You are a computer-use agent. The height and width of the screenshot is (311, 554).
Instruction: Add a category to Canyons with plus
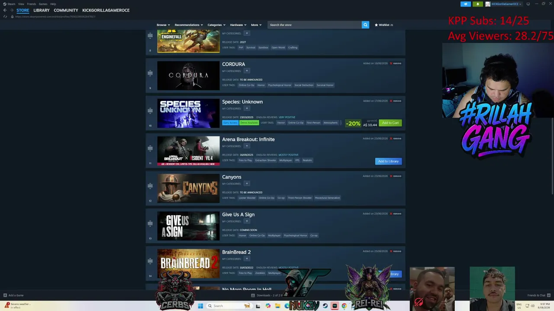pos(247,184)
